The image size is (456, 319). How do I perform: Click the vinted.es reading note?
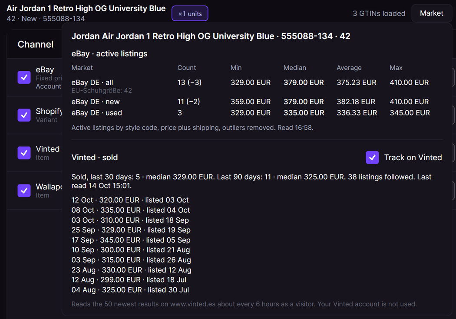click(244, 304)
